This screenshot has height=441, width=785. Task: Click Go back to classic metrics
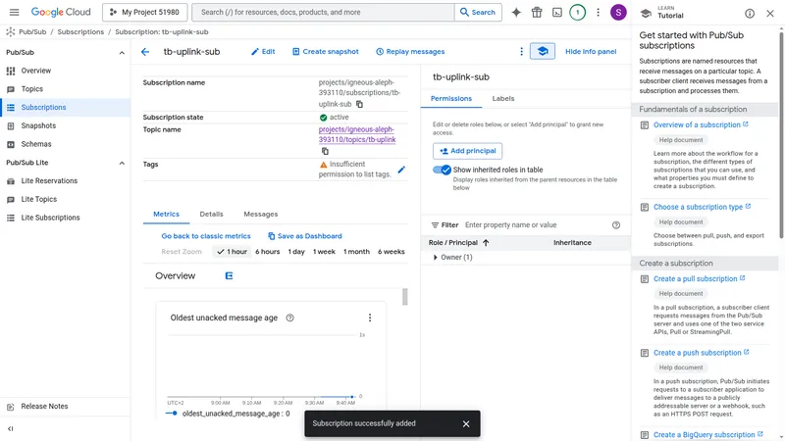(206, 236)
